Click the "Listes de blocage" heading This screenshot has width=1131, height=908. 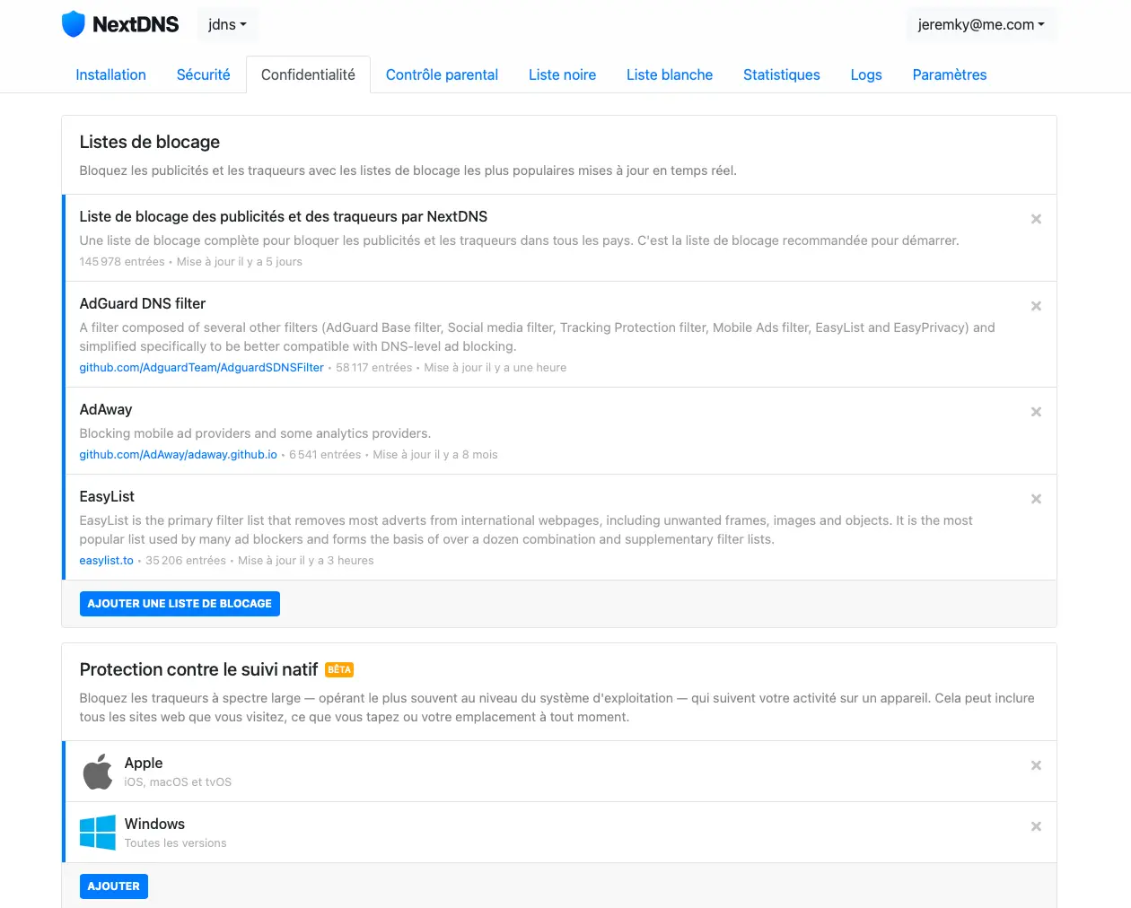click(x=150, y=142)
